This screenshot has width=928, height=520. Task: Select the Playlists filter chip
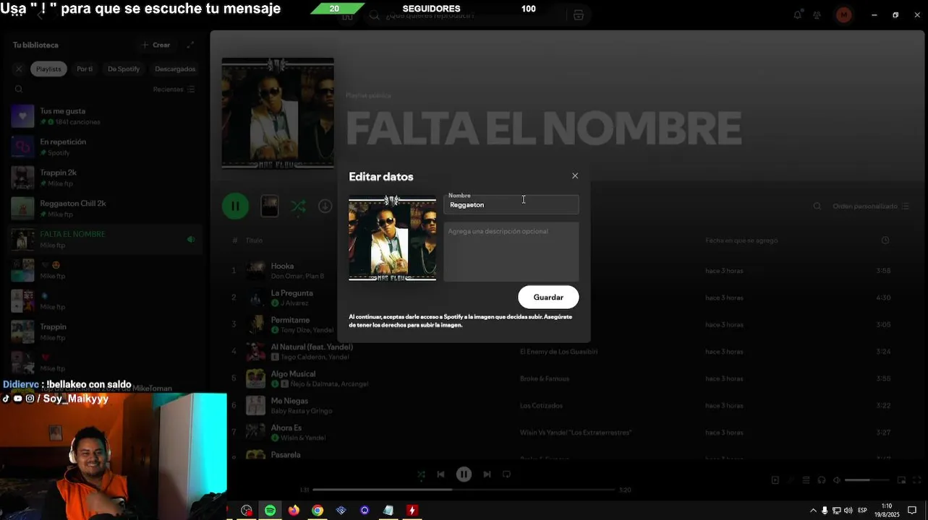tap(48, 69)
